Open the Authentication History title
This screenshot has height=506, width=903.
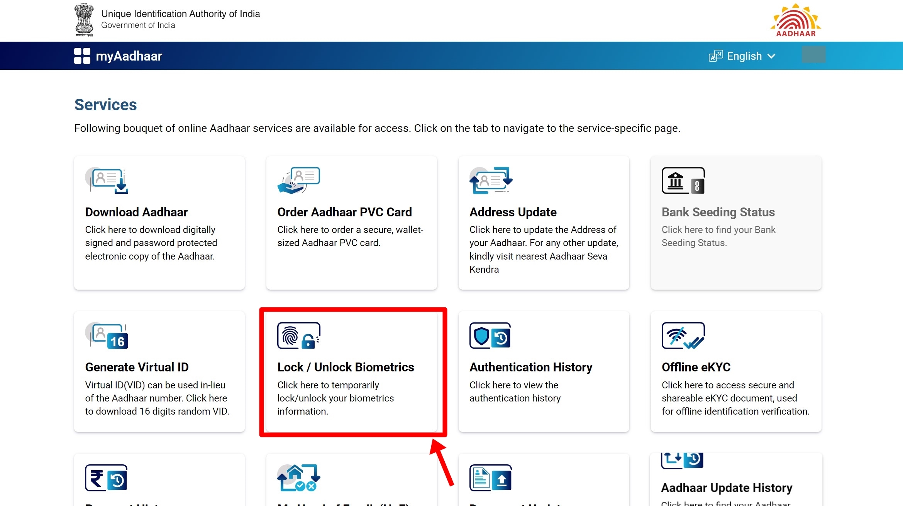coord(531,367)
